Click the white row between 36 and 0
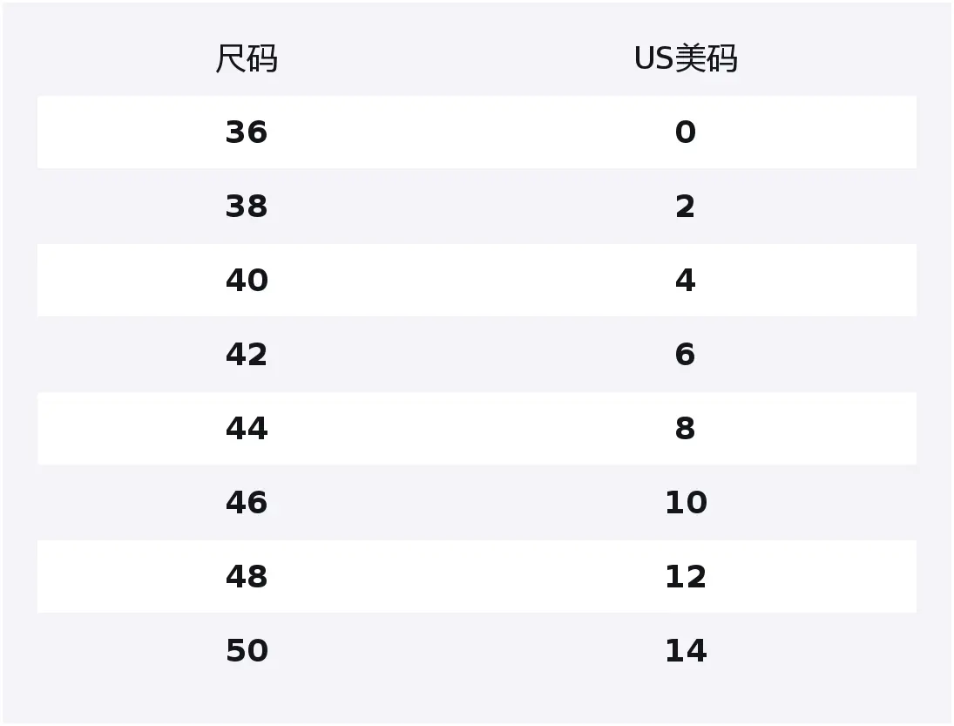 click(466, 132)
